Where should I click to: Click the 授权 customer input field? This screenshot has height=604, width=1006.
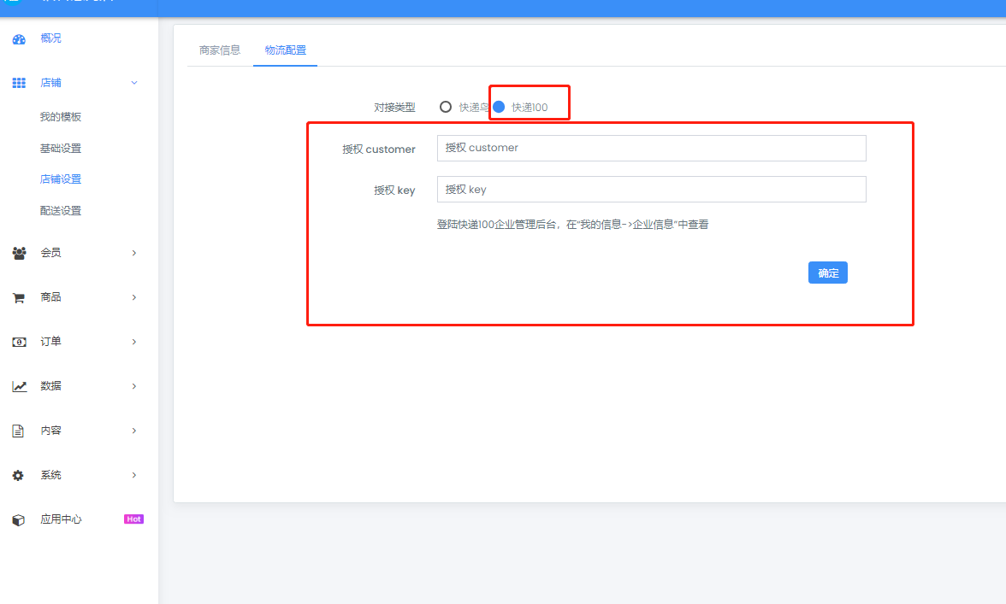651,148
